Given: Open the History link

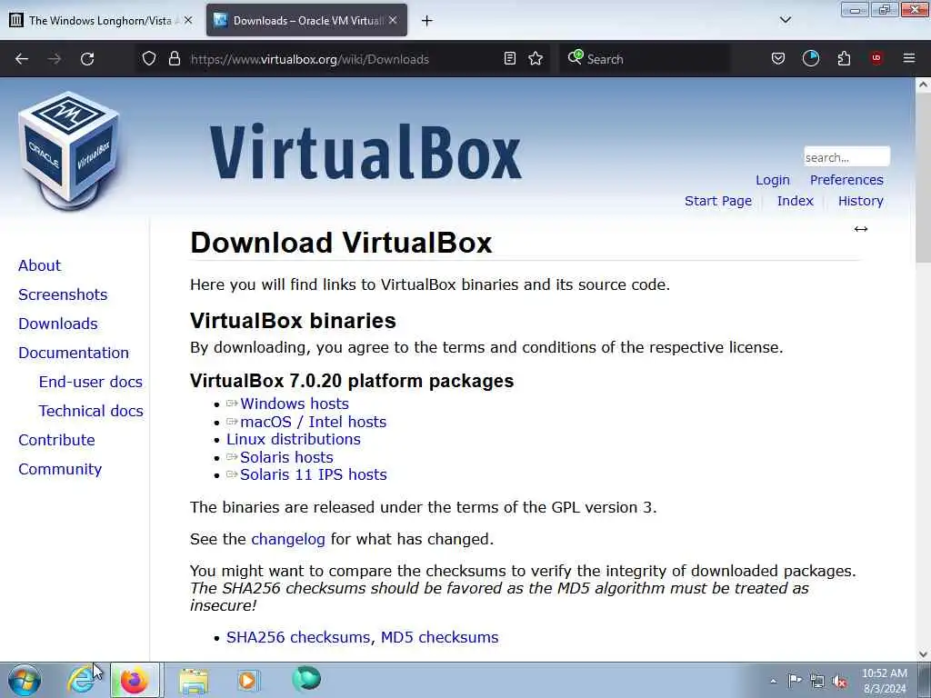Looking at the screenshot, I should tap(860, 201).
